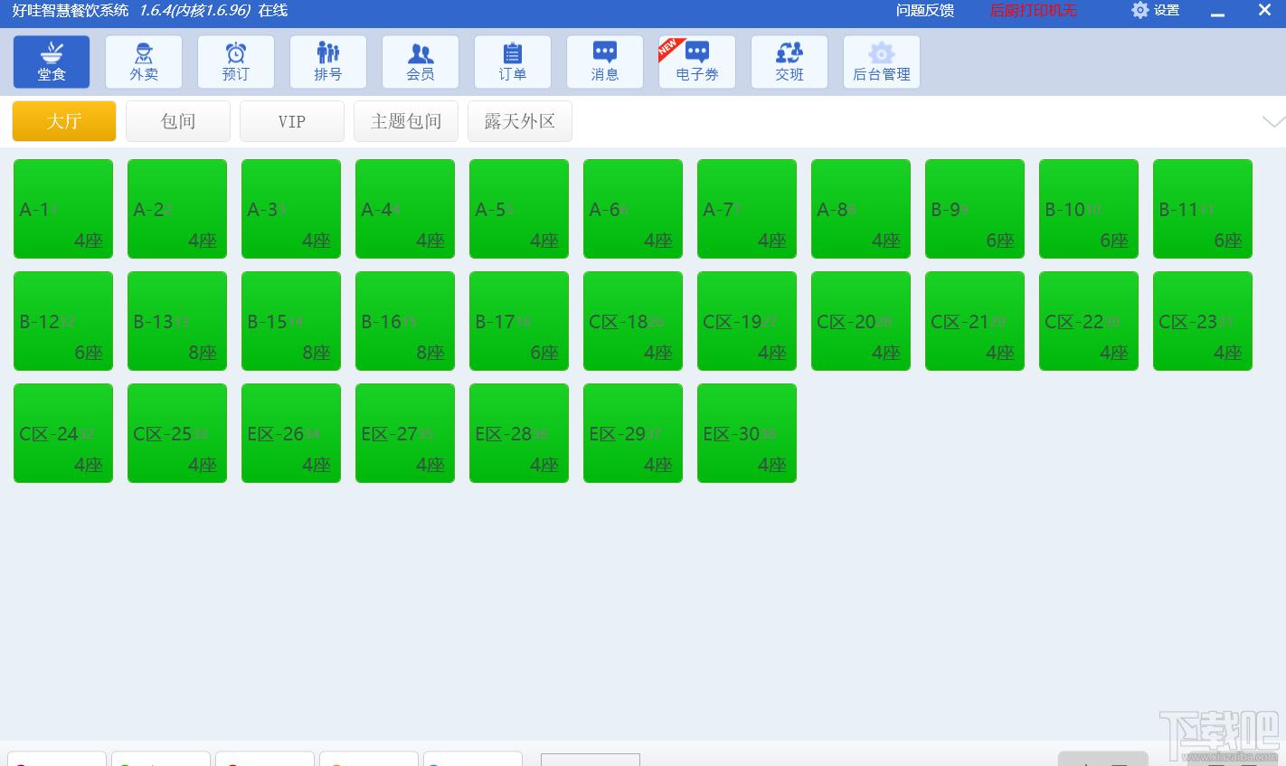Screen dimensions: 1286x766
Task: Open the 消息 messages icon
Action: click(605, 61)
